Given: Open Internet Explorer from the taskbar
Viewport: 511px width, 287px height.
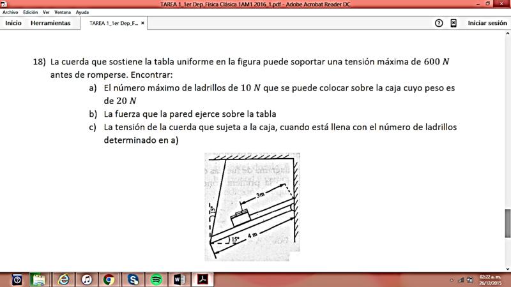Looking at the screenshot, I should [63, 279].
